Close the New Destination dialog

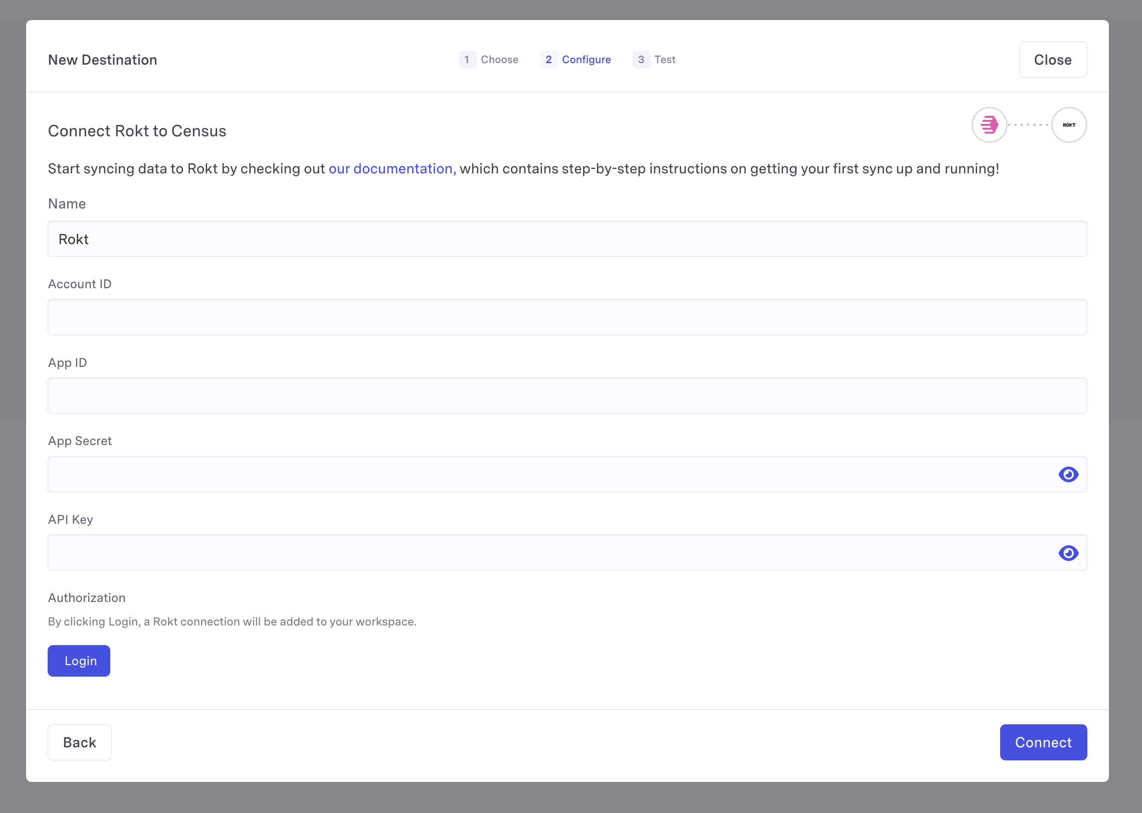(x=1053, y=60)
